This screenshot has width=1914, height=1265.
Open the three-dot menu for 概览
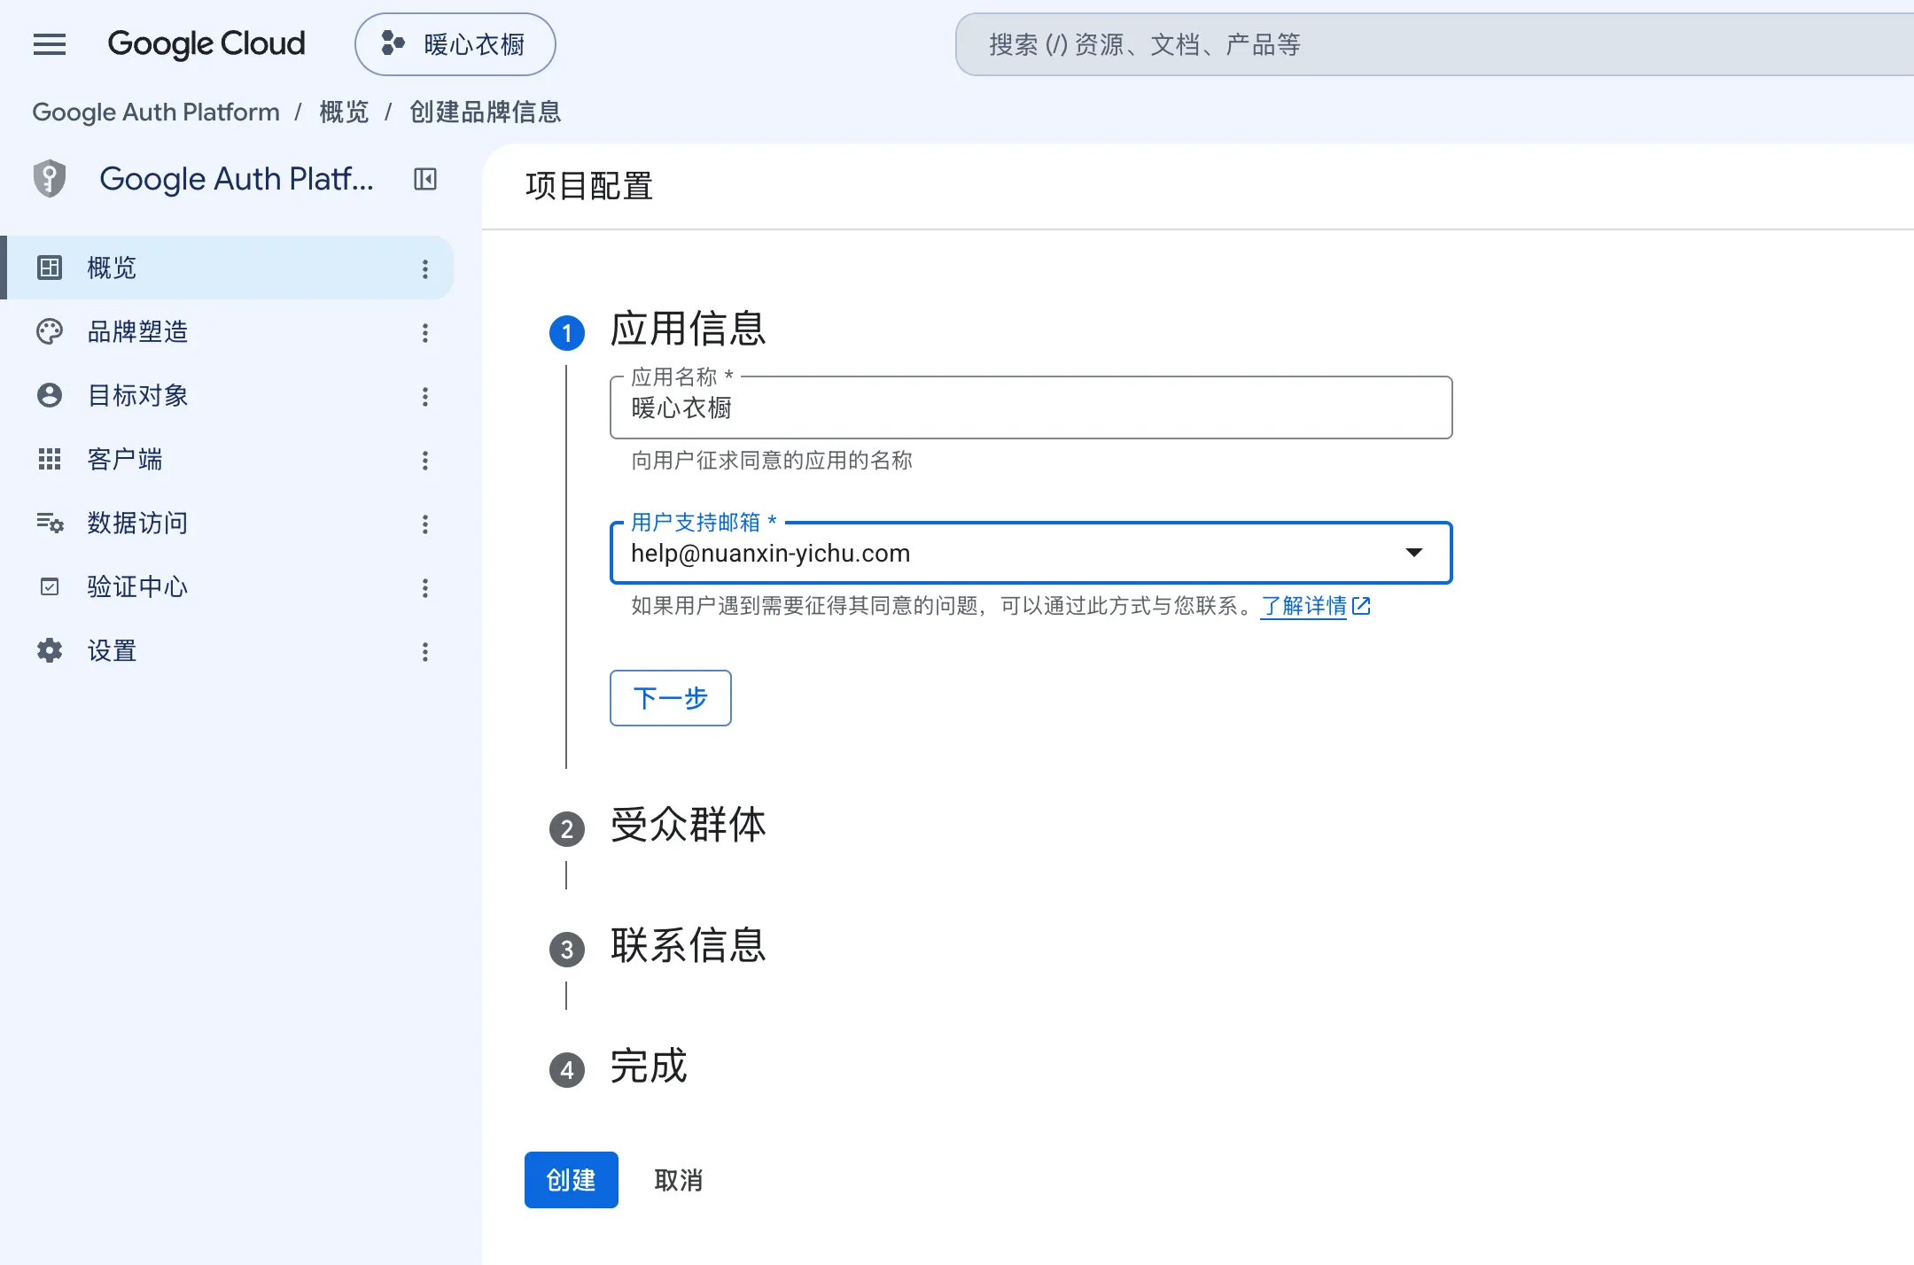[425, 268]
